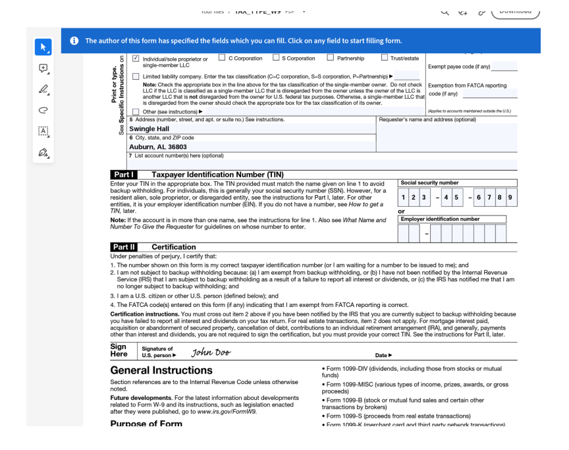Focus the List account number(s) field

(x=322, y=164)
